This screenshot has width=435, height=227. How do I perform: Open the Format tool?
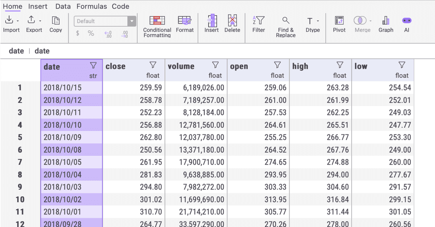click(185, 21)
